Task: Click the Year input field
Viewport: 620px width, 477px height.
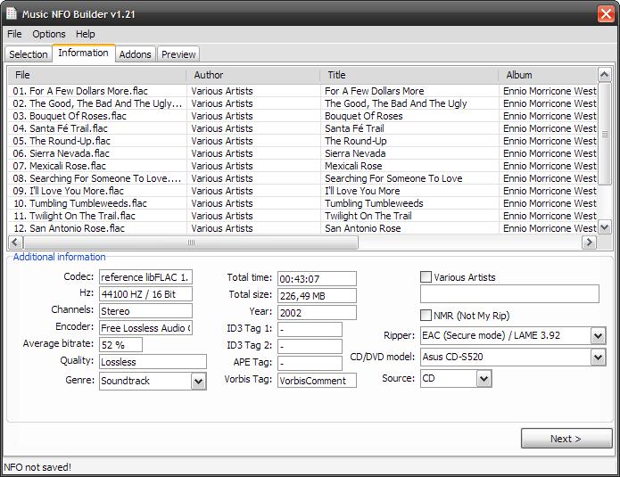Action: click(x=316, y=313)
